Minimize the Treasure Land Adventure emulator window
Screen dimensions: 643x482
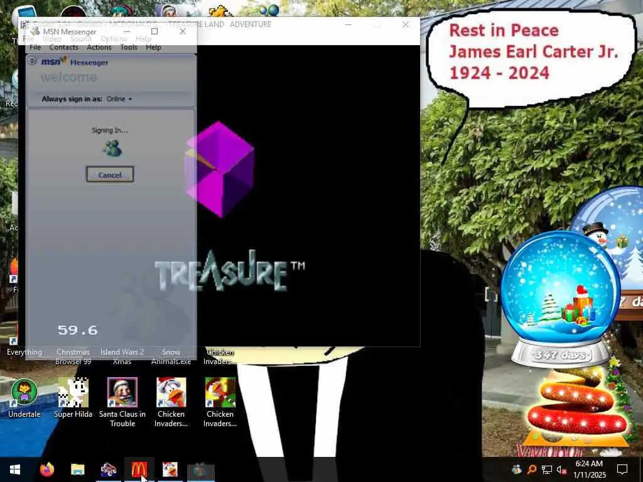point(348,24)
